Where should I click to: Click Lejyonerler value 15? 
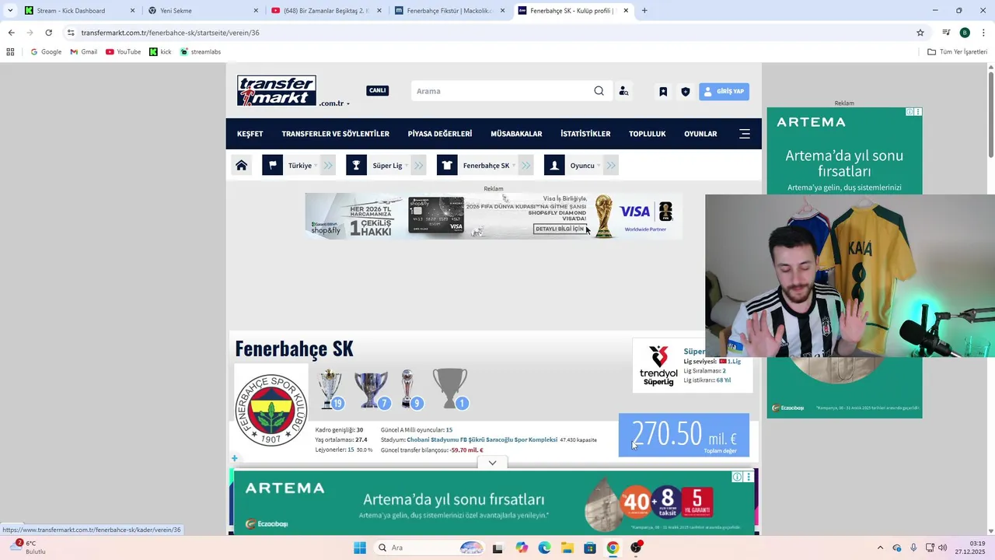351,450
